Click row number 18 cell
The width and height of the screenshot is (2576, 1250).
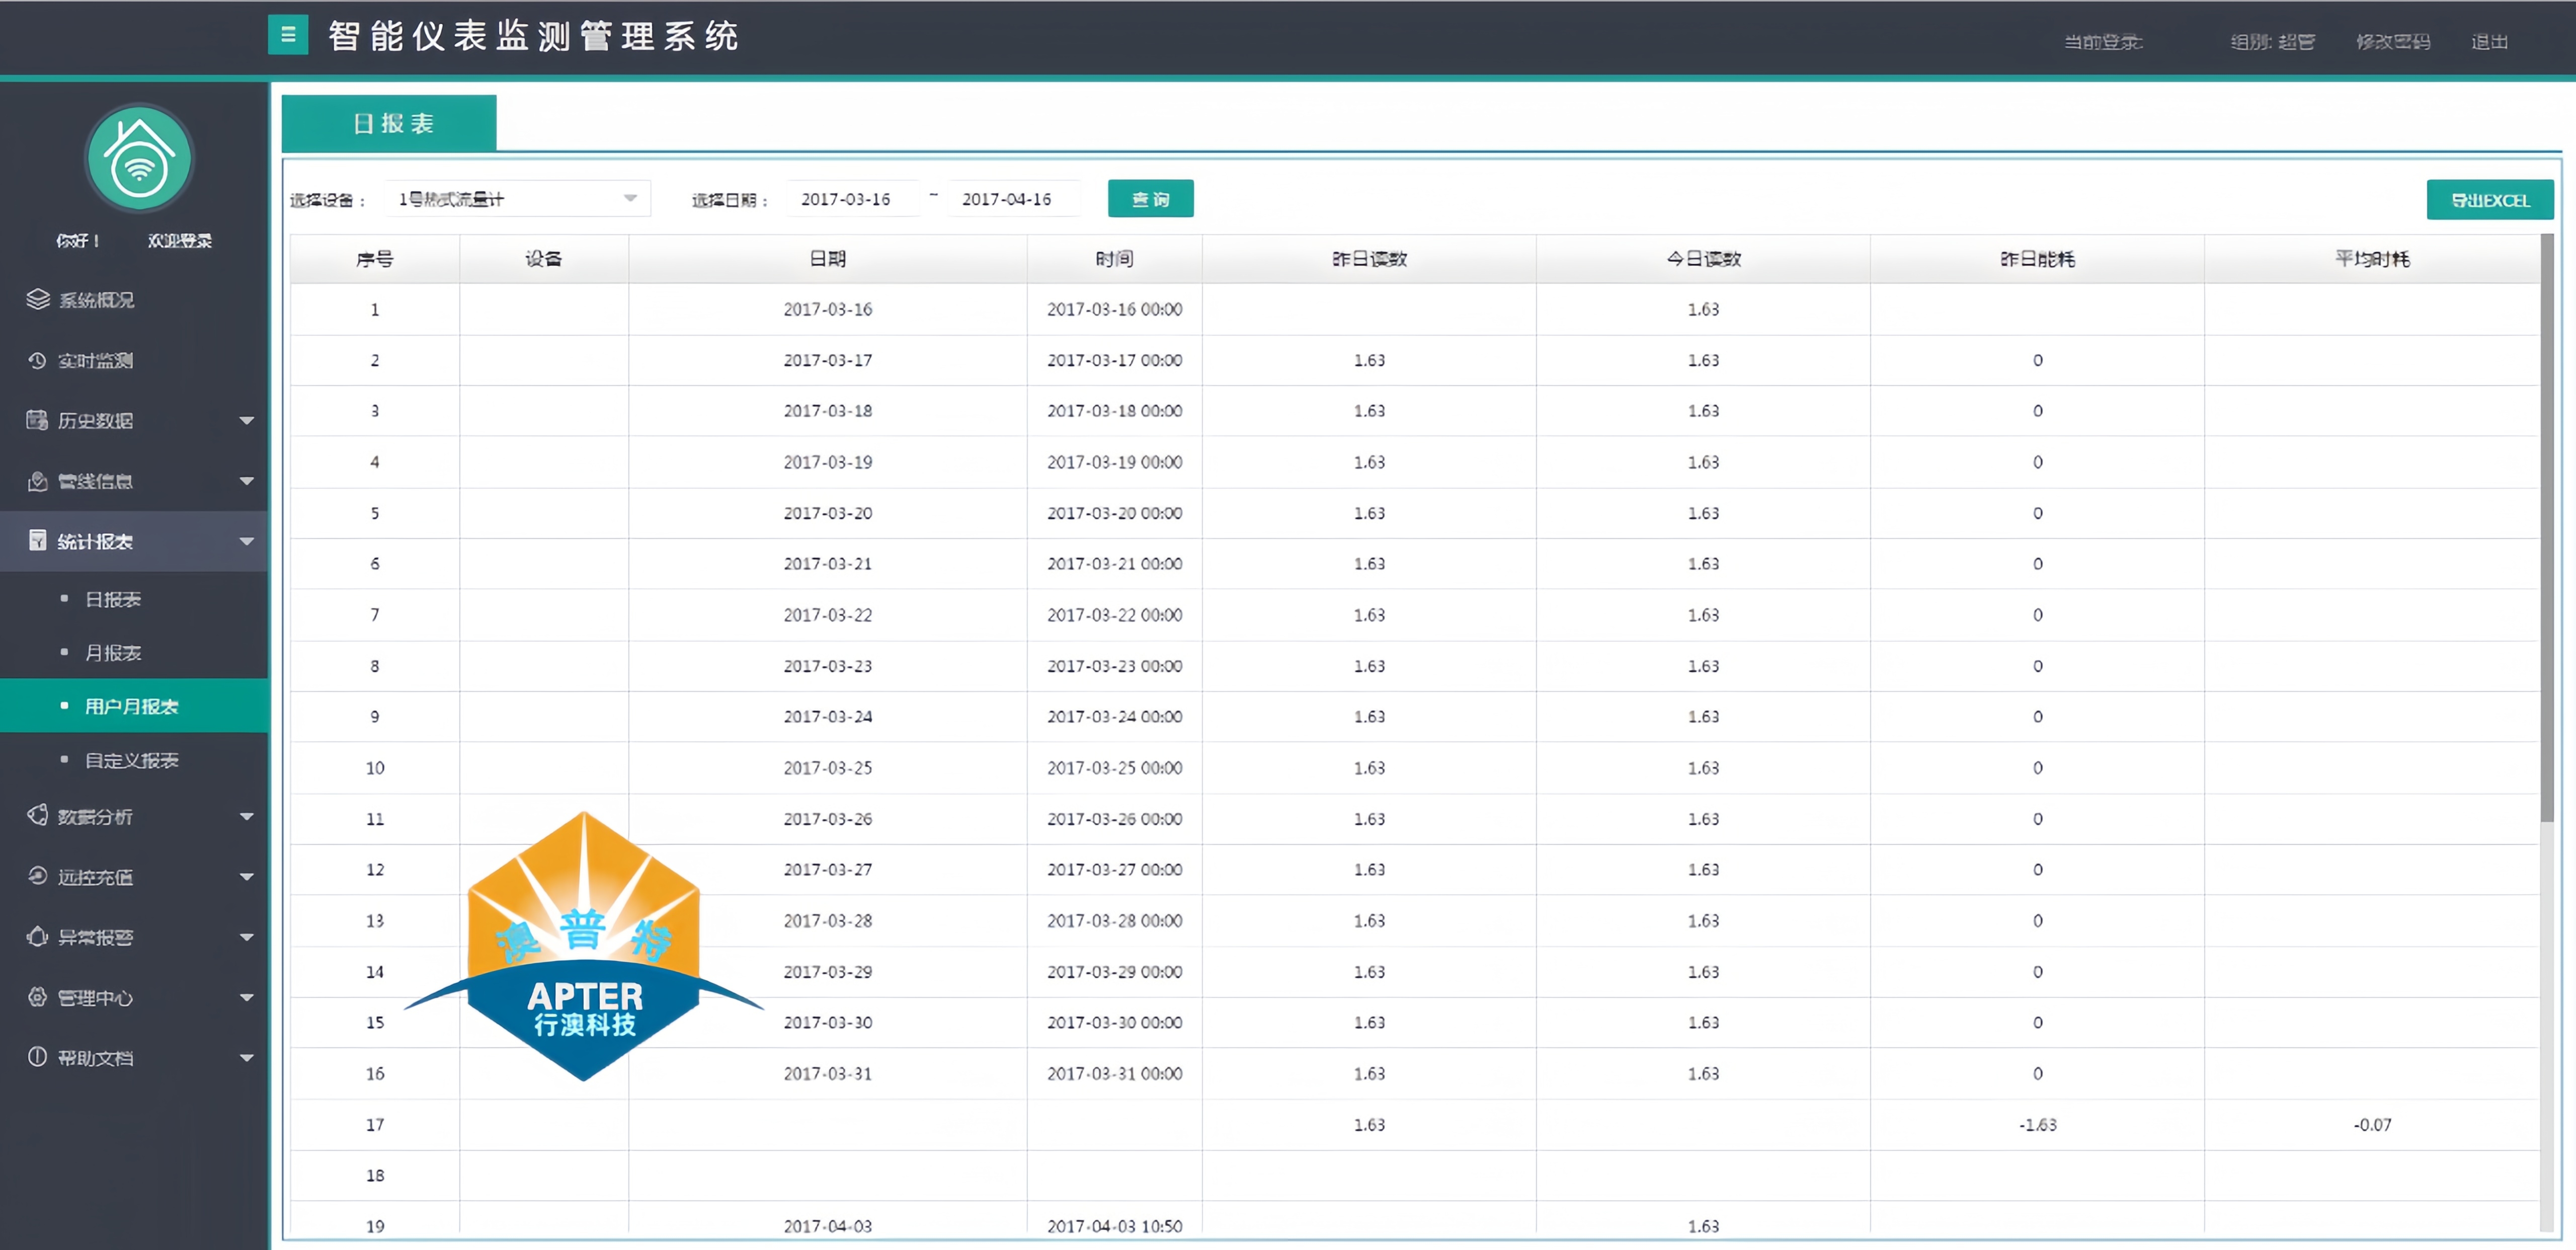(x=374, y=1175)
